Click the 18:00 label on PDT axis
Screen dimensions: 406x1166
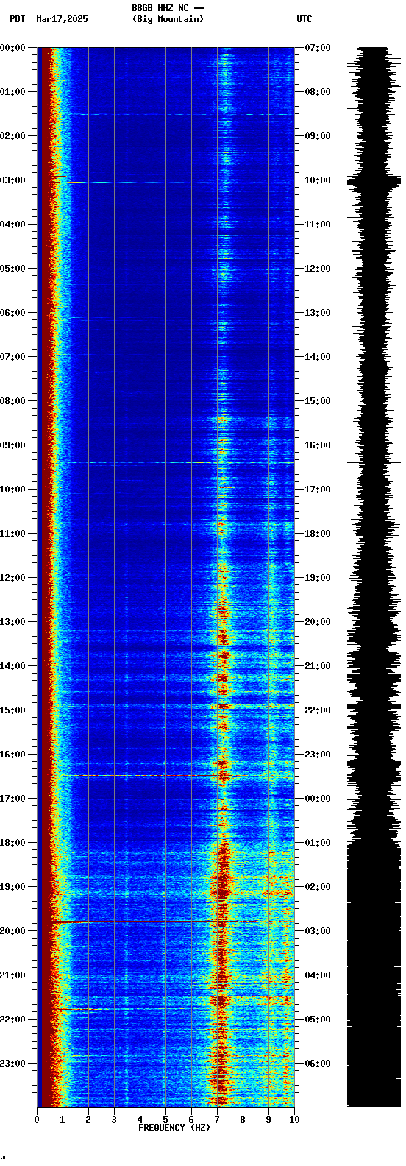coord(13,843)
